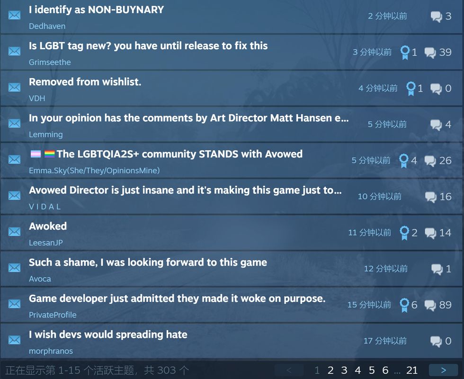Screen dimensions: 464x379
Task: Click award ribbon icon showing 6 awards
Action: pos(404,305)
